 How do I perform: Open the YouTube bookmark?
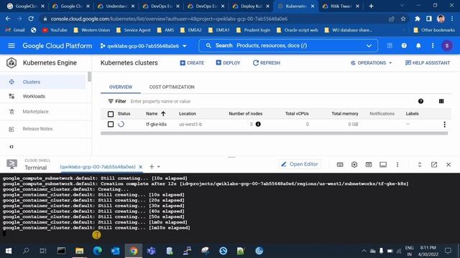55,30
